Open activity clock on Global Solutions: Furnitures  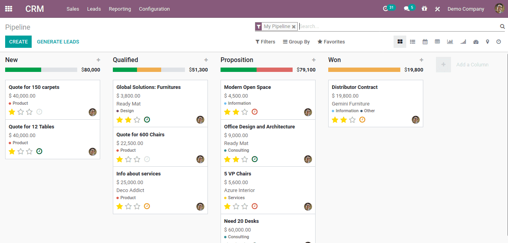pyautogui.click(x=147, y=120)
